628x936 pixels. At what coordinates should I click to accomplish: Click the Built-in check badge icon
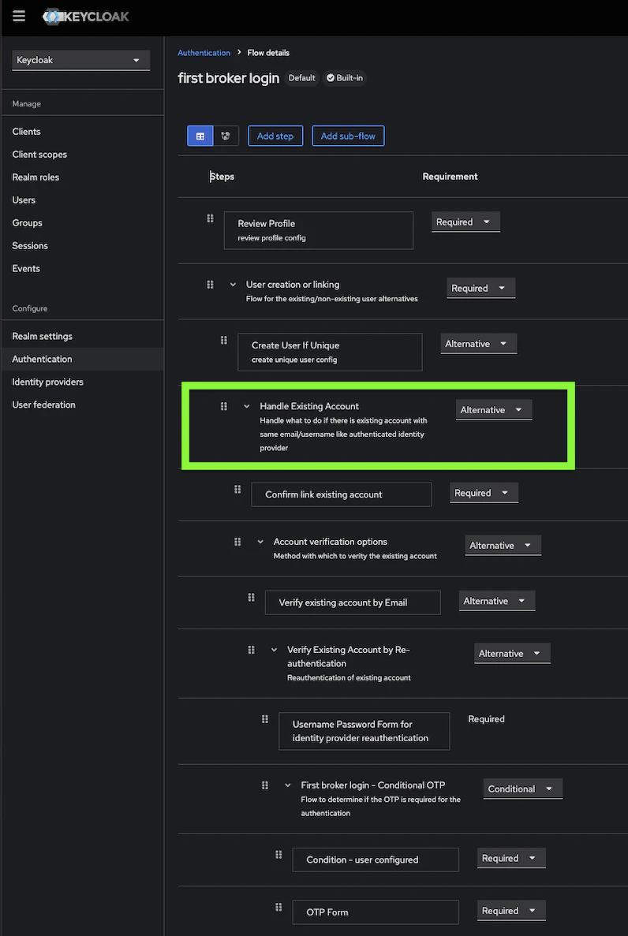pyautogui.click(x=331, y=78)
